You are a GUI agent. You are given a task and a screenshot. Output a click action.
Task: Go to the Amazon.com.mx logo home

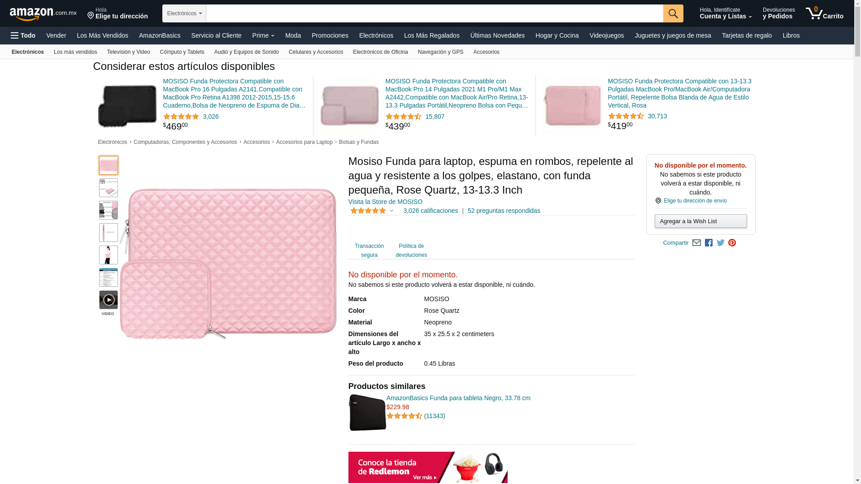pos(43,14)
